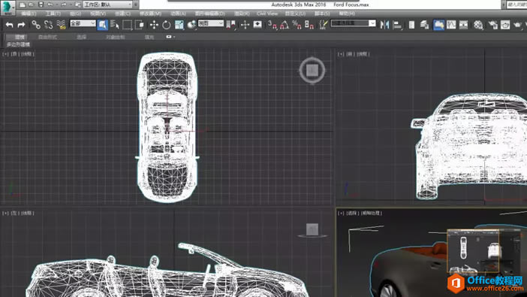Open left viewport [+] general menu
Screen dimensions: 527x297
click(5, 213)
